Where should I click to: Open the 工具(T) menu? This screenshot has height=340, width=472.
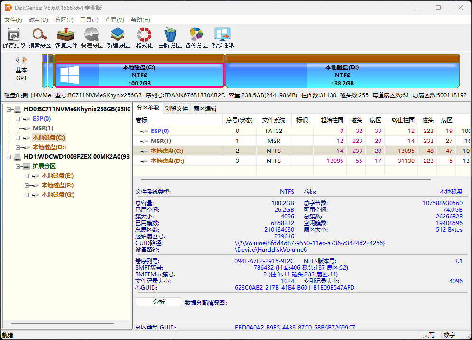89,20
